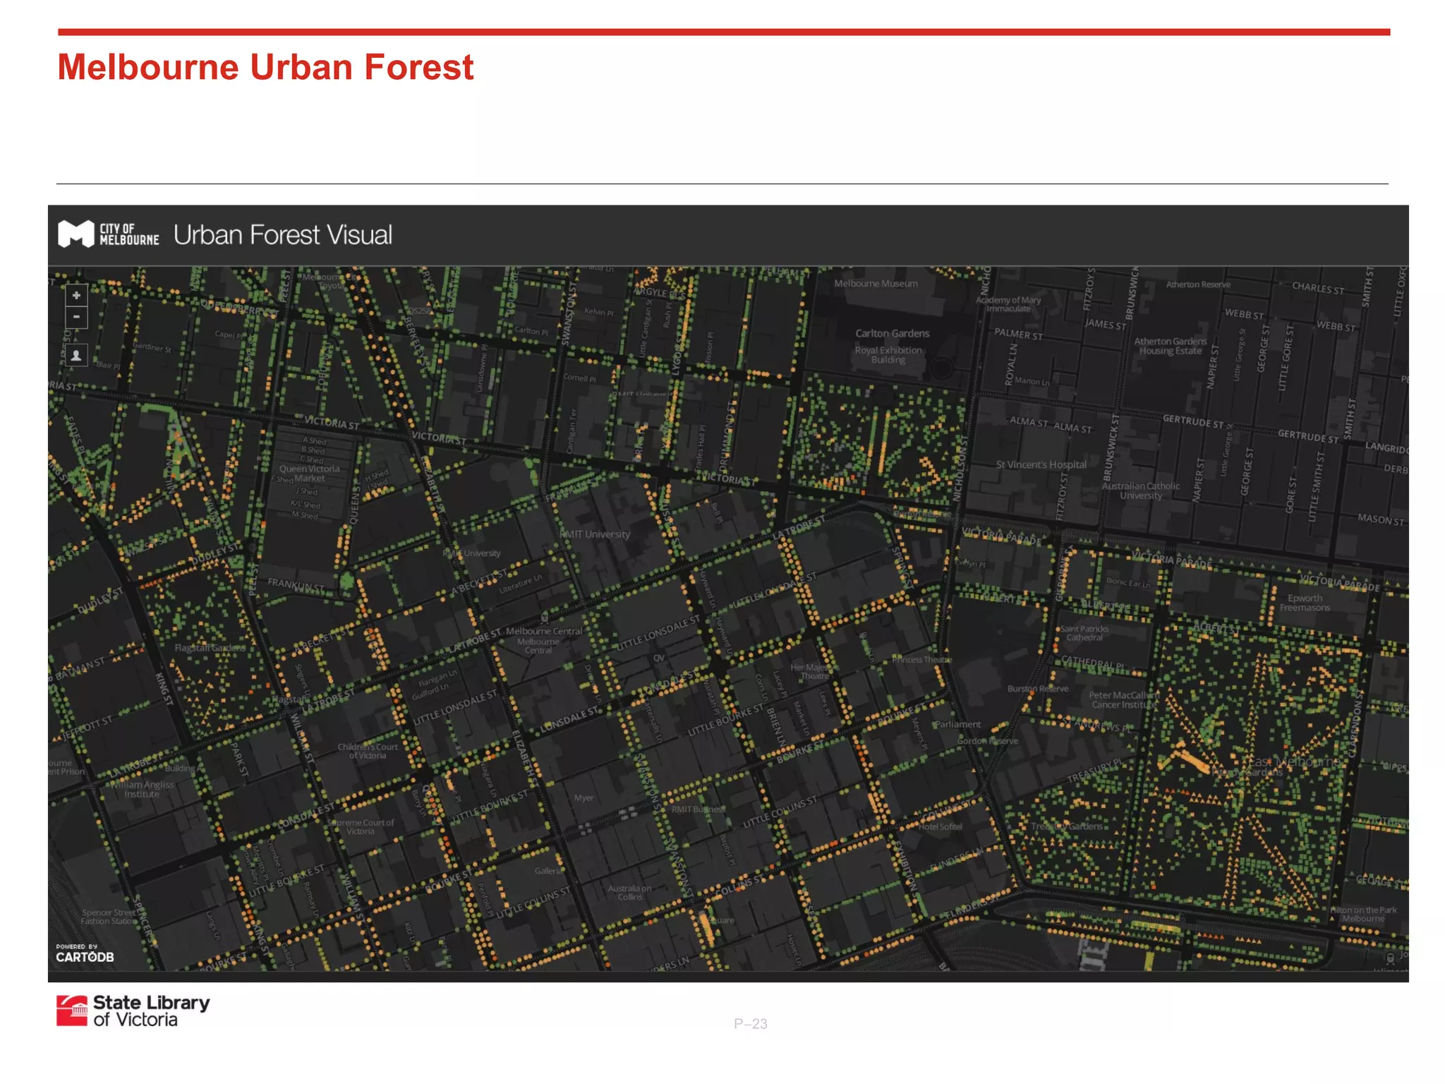Click the 'Urban Forest Visual' header title
This screenshot has width=1445, height=1084.
283,235
